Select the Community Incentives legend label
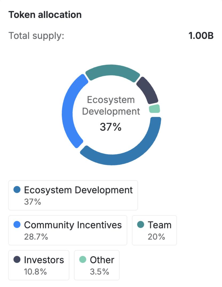 point(73,225)
